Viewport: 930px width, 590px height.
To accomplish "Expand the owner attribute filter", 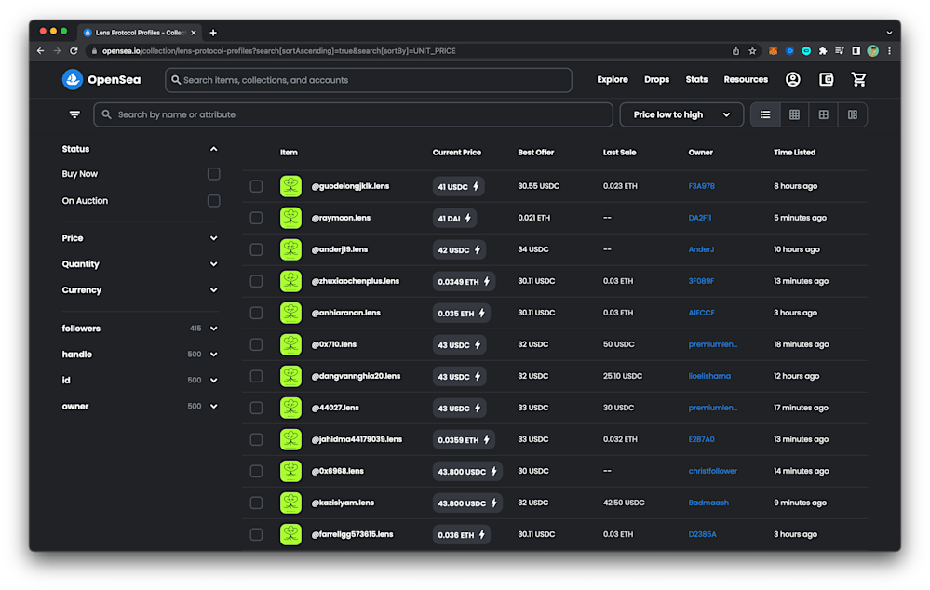I will click(x=213, y=407).
